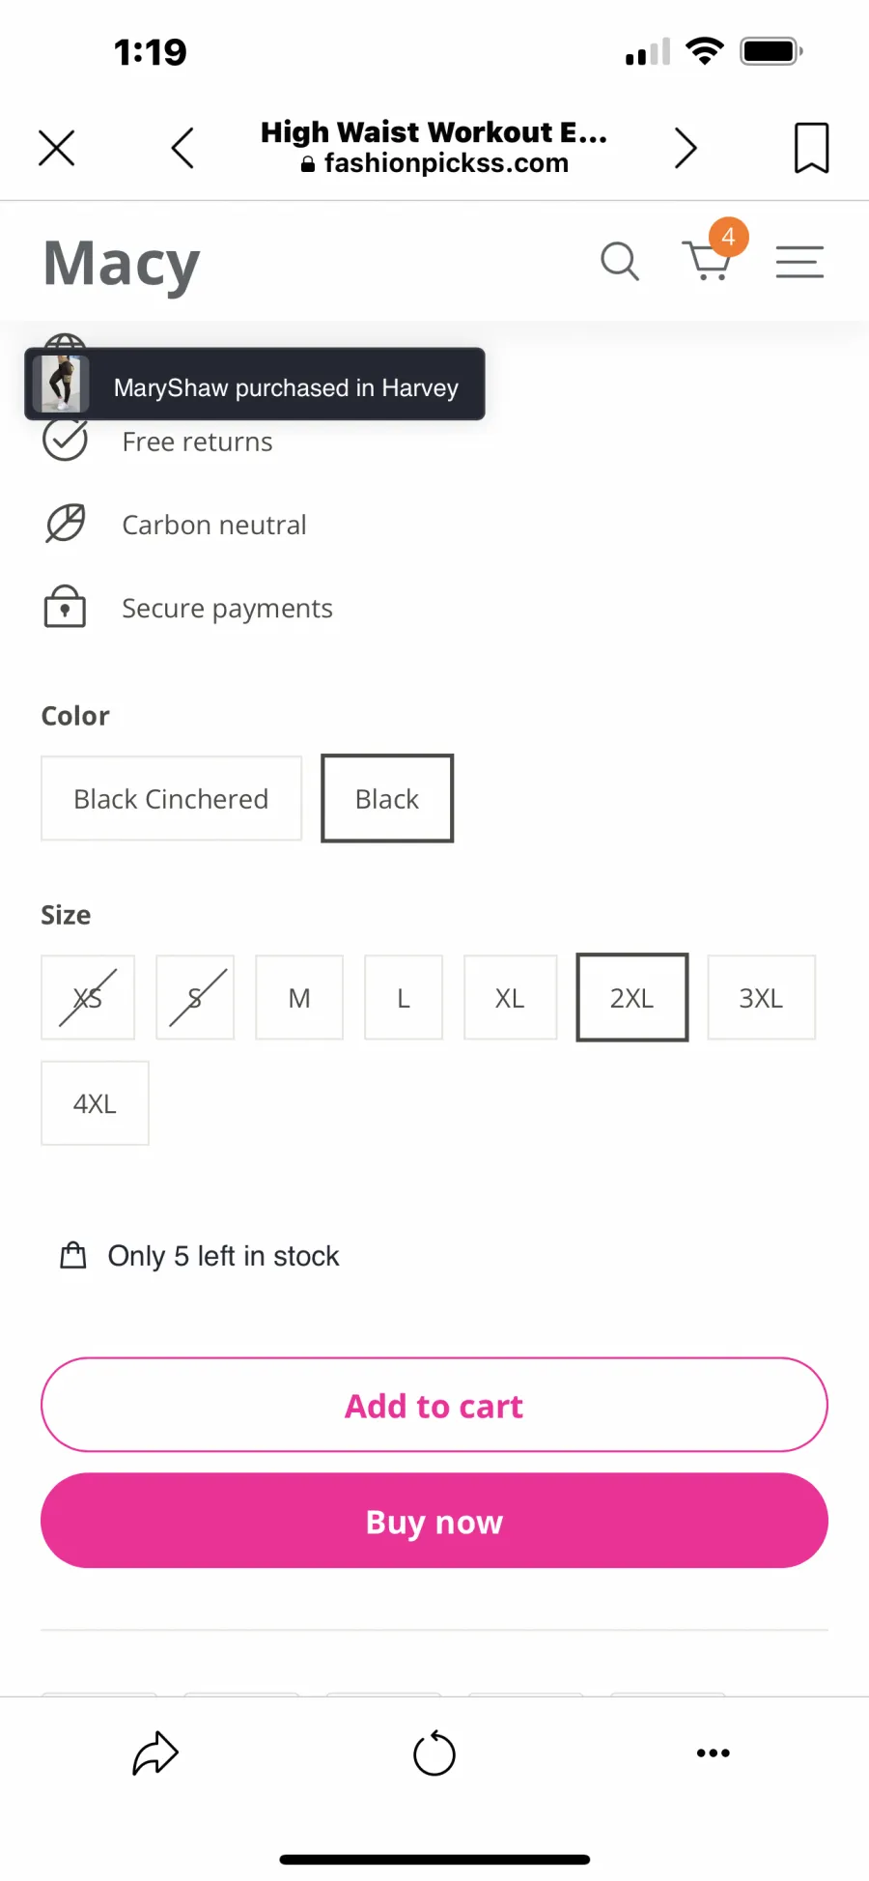Go back with the left arrow

point(182,148)
